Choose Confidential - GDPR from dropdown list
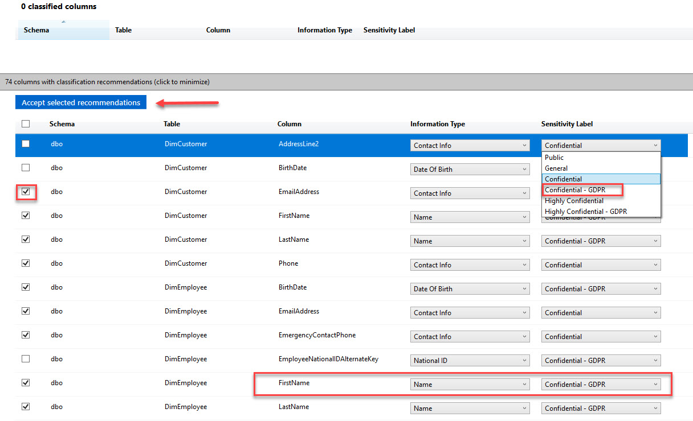The height and width of the screenshot is (421, 693). pos(574,190)
